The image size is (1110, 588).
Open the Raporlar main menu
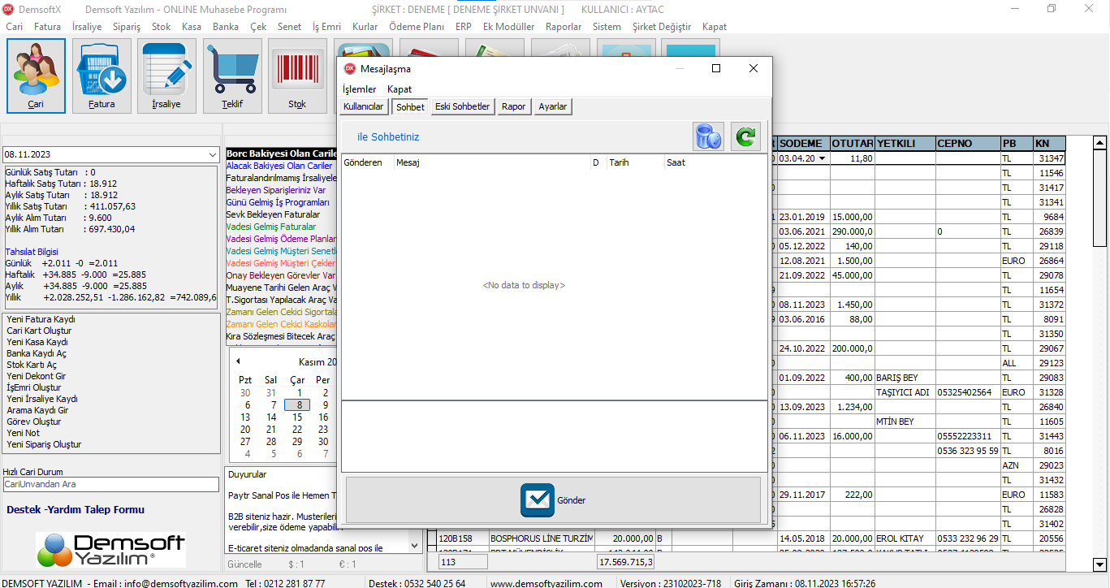tap(564, 27)
